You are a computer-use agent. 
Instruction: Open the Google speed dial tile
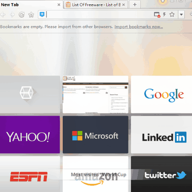[161, 94]
